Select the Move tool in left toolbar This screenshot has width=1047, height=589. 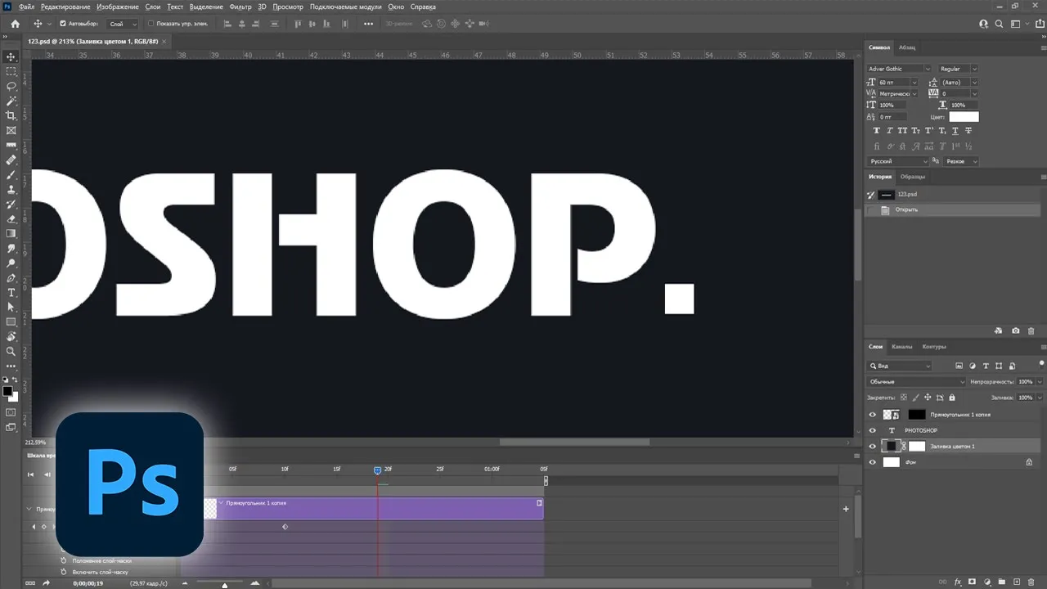pyautogui.click(x=11, y=56)
